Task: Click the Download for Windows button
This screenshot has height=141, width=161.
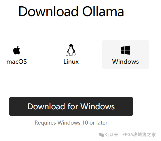Action: (x=71, y=106)
